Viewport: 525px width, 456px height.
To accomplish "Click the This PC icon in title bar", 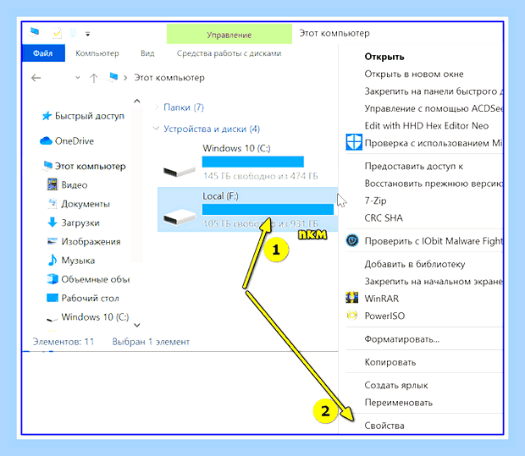I will click(34, 32).
